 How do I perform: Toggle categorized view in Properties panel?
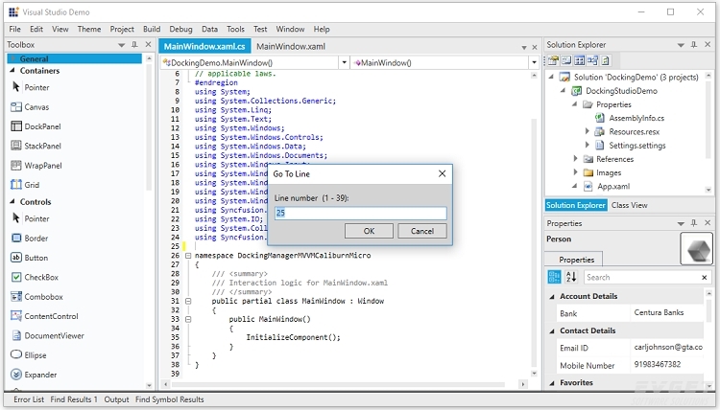pos(554,278)
